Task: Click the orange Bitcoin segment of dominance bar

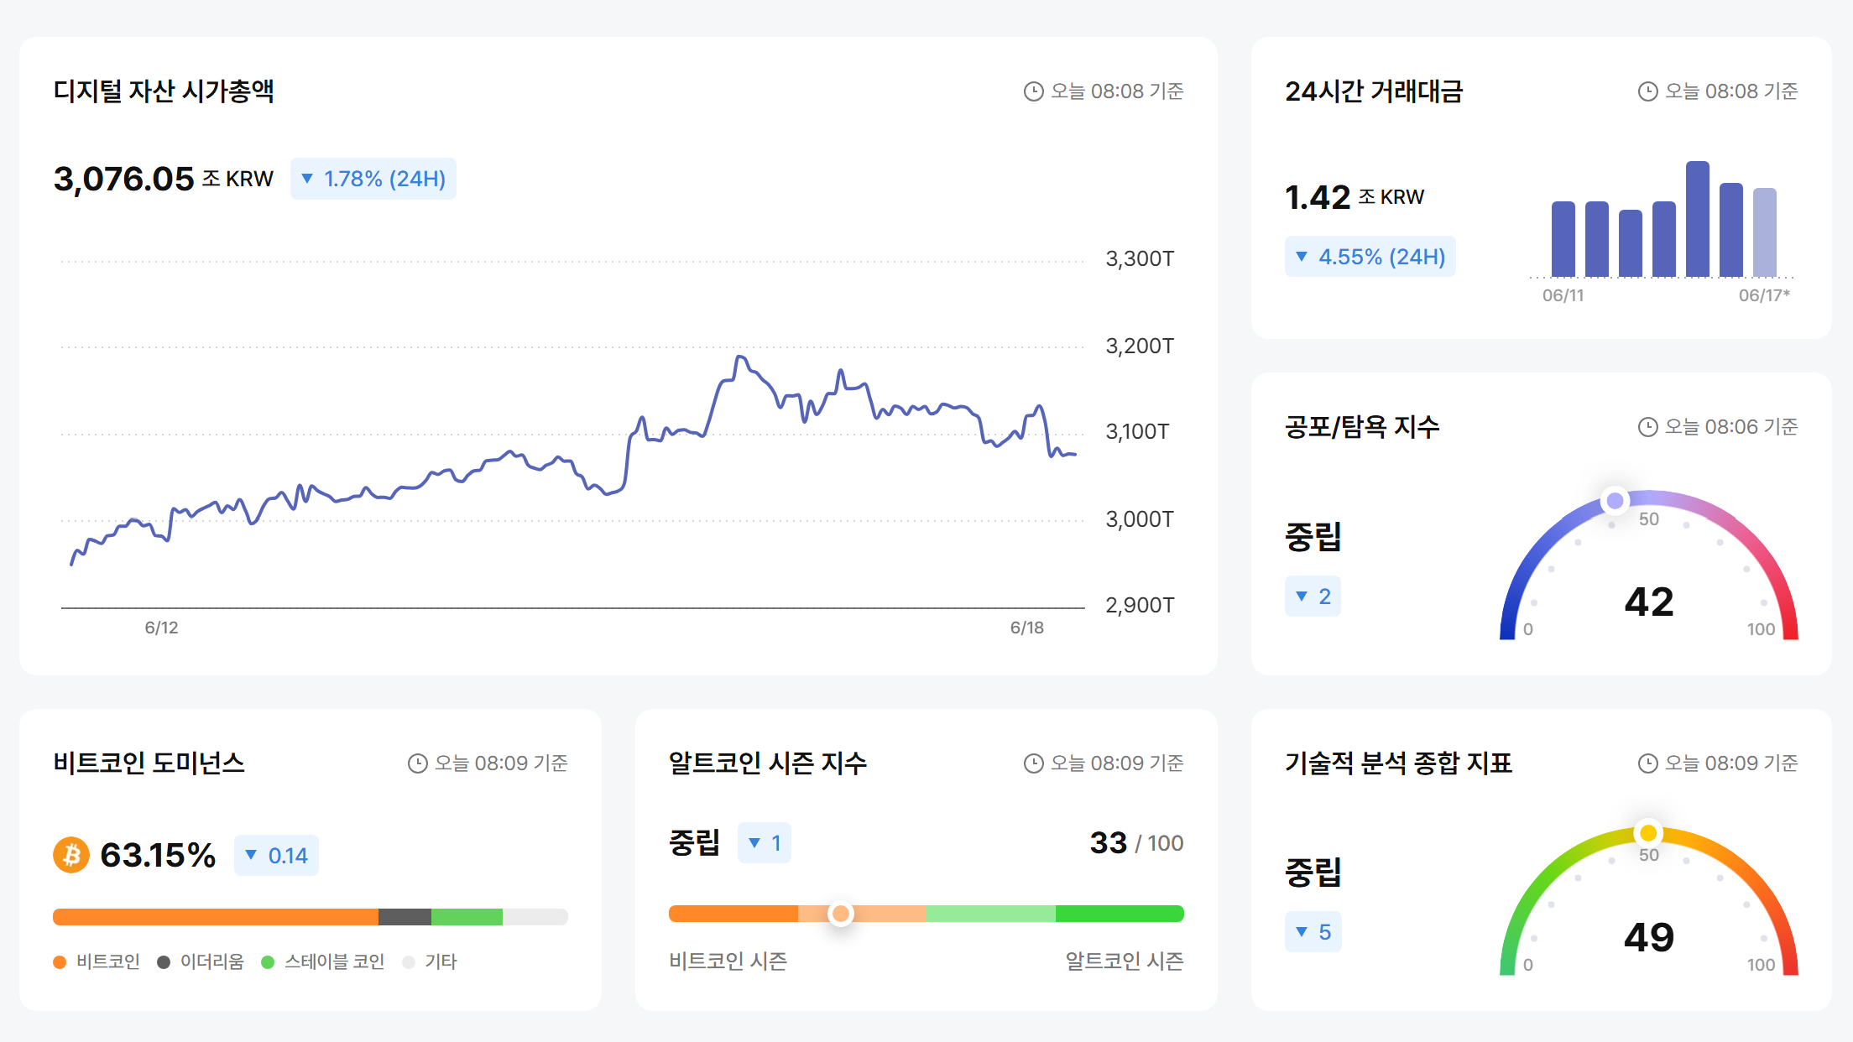Action: [216, 917]
